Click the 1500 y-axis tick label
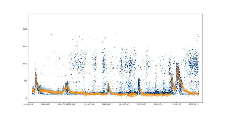Image resolution: width=225 pixels, height=115 pixels. pyautogui.click(x=25, y=47)
